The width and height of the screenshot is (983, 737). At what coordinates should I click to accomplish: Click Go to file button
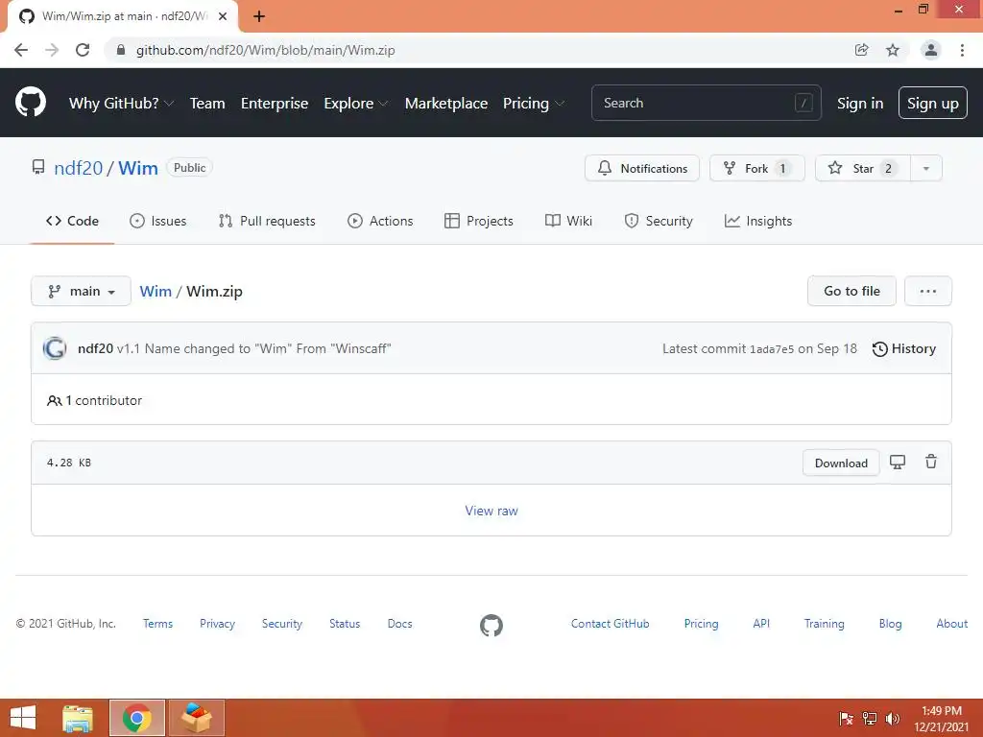coord(852,291)
